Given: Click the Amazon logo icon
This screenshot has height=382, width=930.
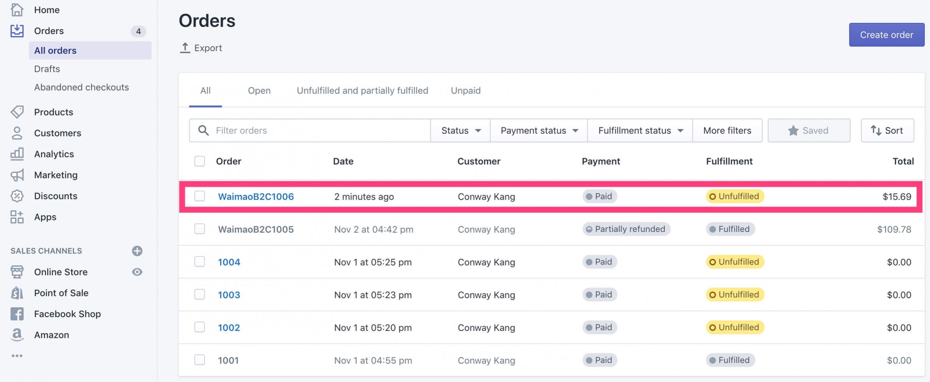Looking at the screenshot, I should (x=17, y=335).
